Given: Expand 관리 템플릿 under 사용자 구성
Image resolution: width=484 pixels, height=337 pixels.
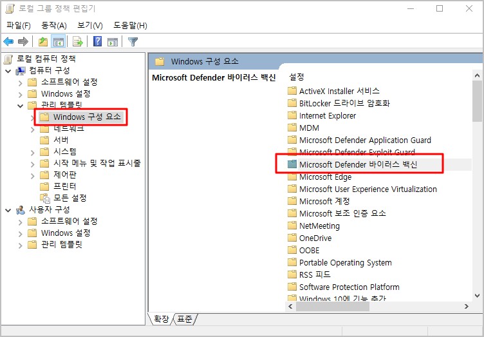Looking at the screenshot, I should 21,246.
